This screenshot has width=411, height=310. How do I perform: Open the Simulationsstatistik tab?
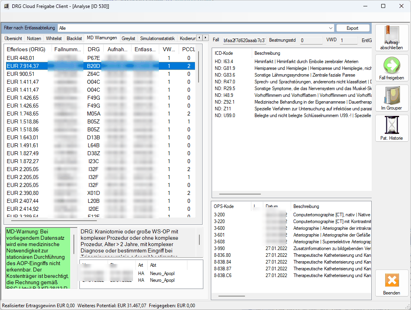pos(157,39)
